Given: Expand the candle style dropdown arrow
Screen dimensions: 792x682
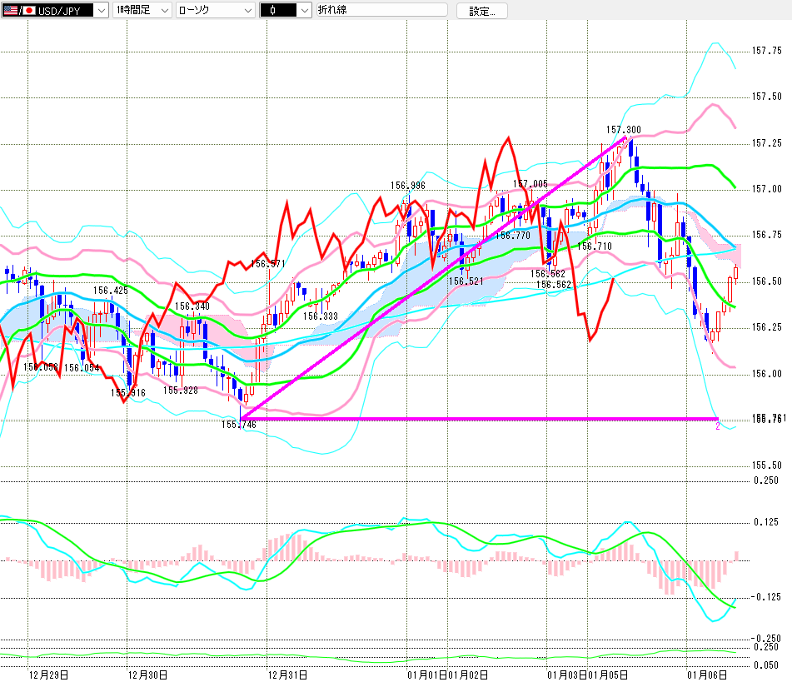Looking at the screenshot, I should coord(303,11).
